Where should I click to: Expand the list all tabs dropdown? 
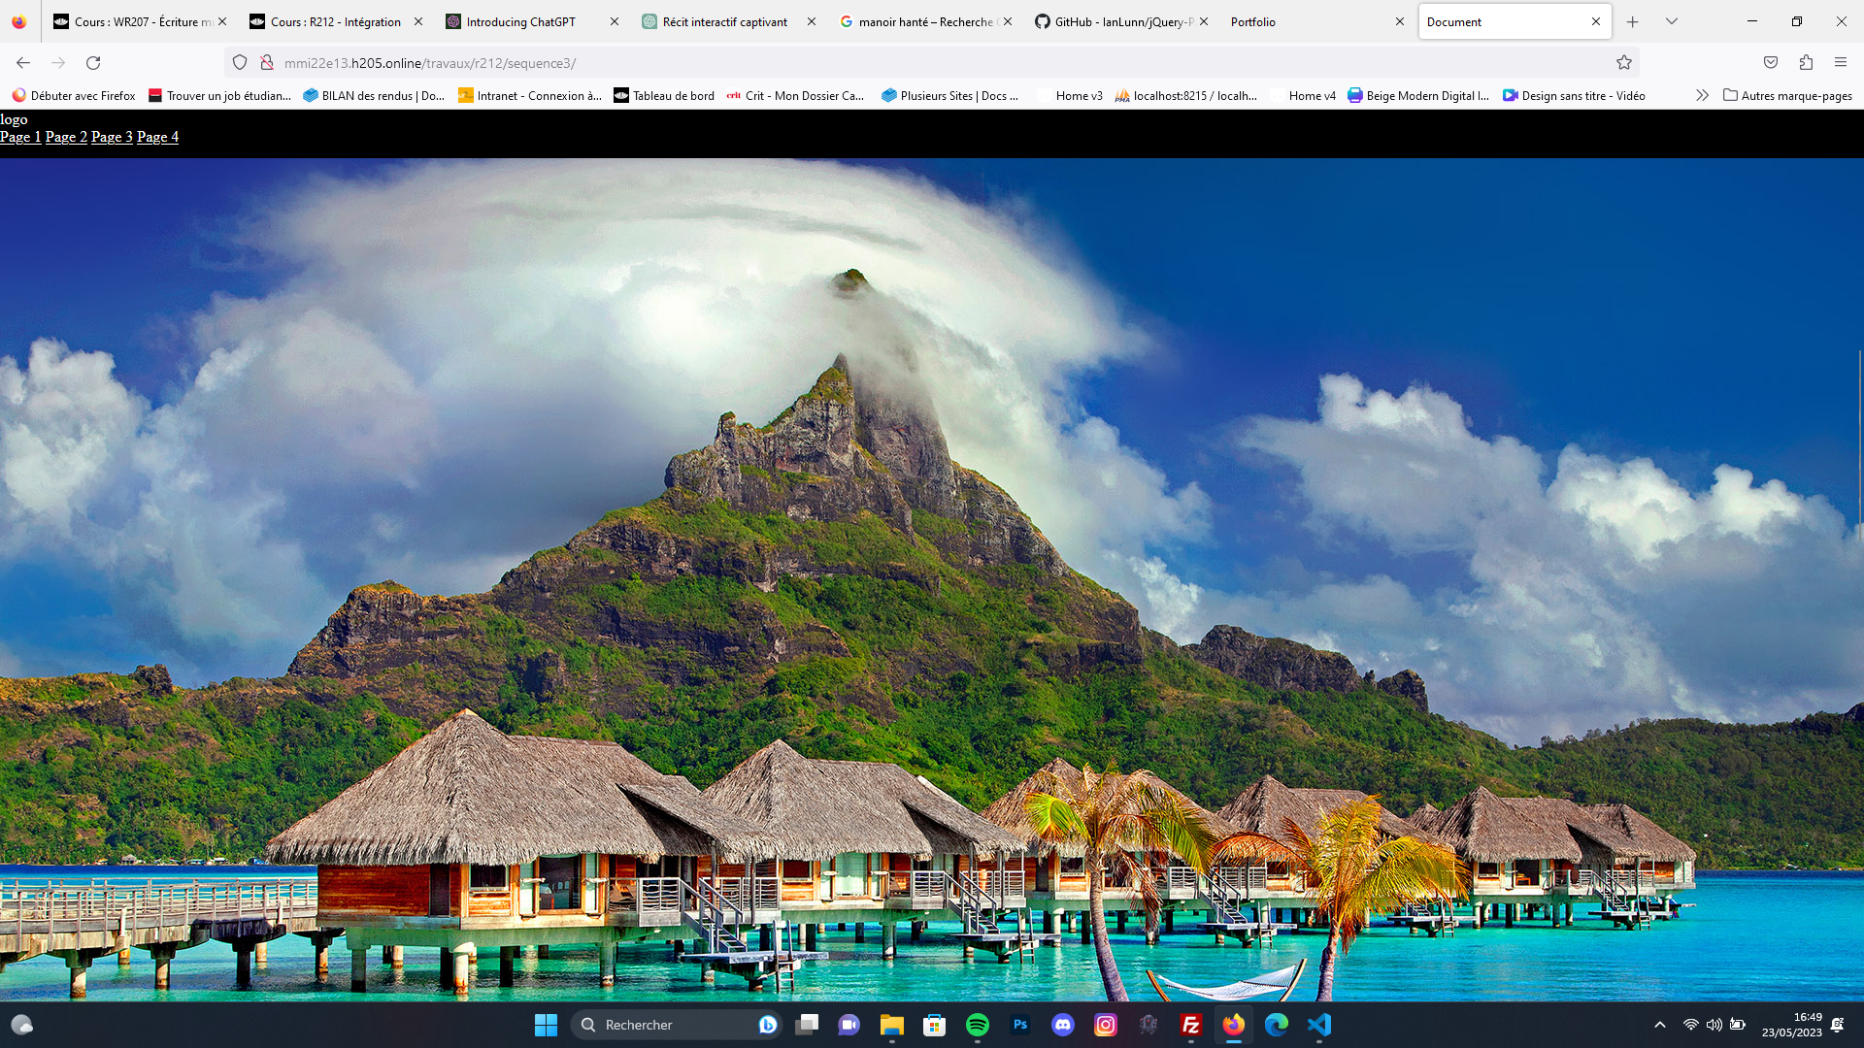pos(1672,21)
